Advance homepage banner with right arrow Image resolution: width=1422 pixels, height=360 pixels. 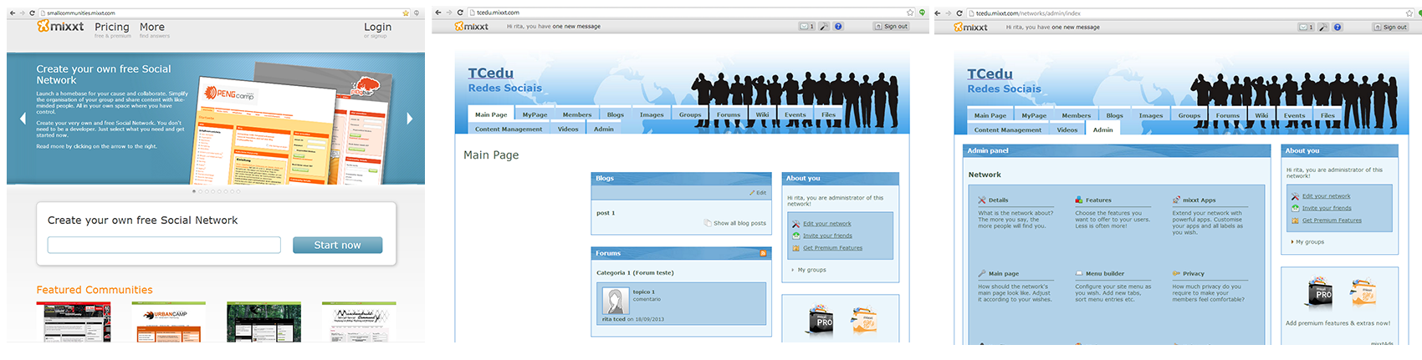(x=409, y=119)
